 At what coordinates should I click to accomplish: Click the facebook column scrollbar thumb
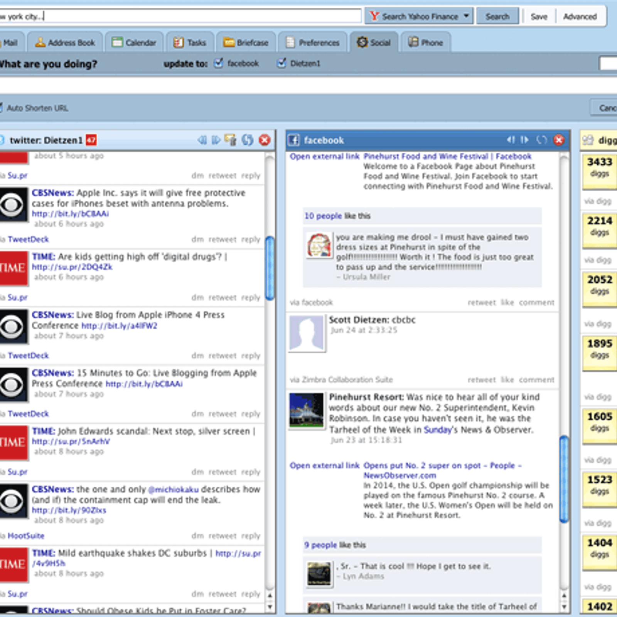[x=564, y=479]
